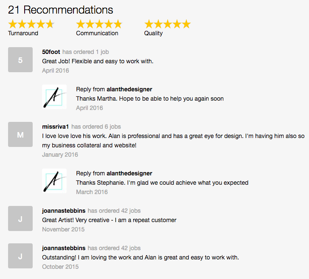Click the Quality star rating

pyautogui.click(x=167, y=24)
